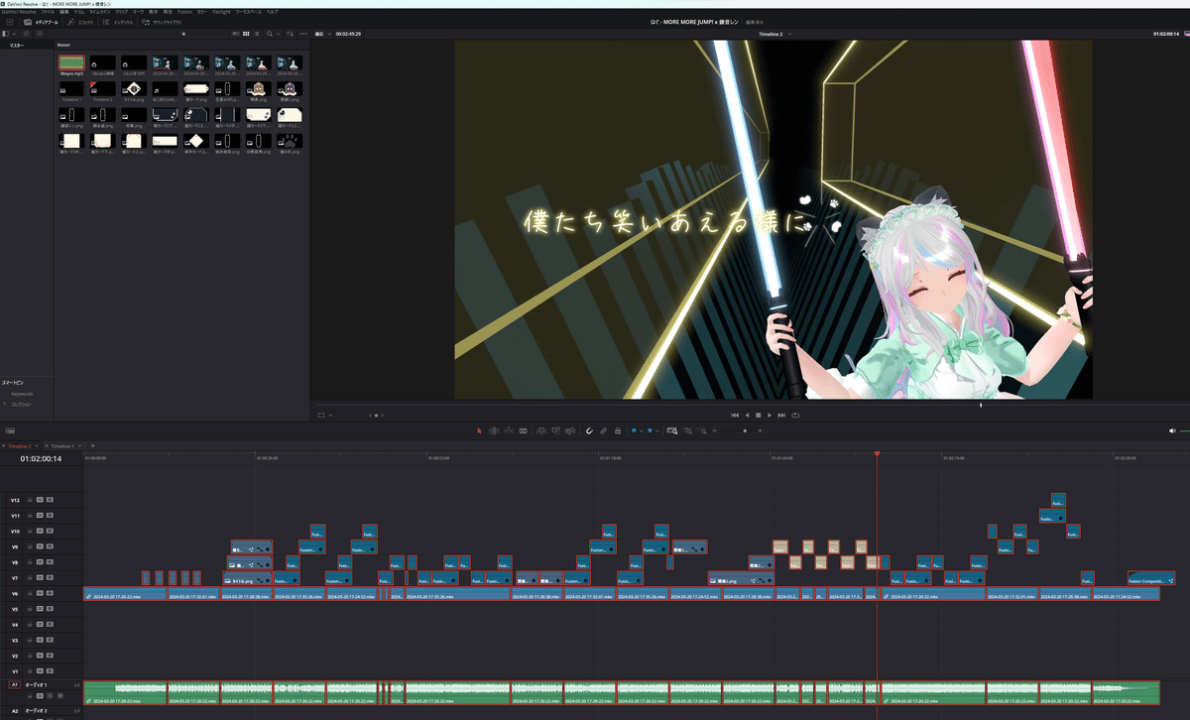The width and height of the screenshot is (1190, 720).
Task: Play forward button
Action: (x=770, y=415)
